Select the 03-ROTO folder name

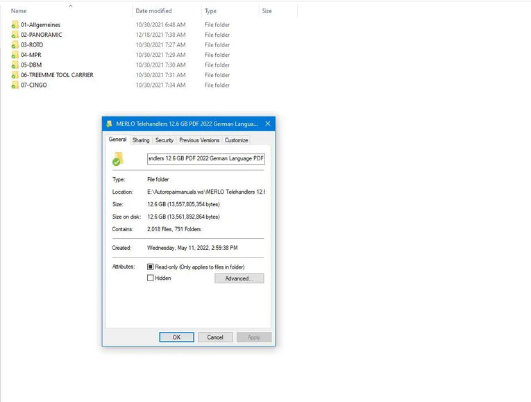pyautogui.click(x=32, y=44)
